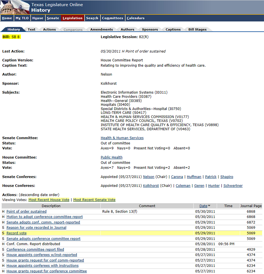Open the Public Health committee link
The width and height of the screenshot is (264, 274).
111,157
